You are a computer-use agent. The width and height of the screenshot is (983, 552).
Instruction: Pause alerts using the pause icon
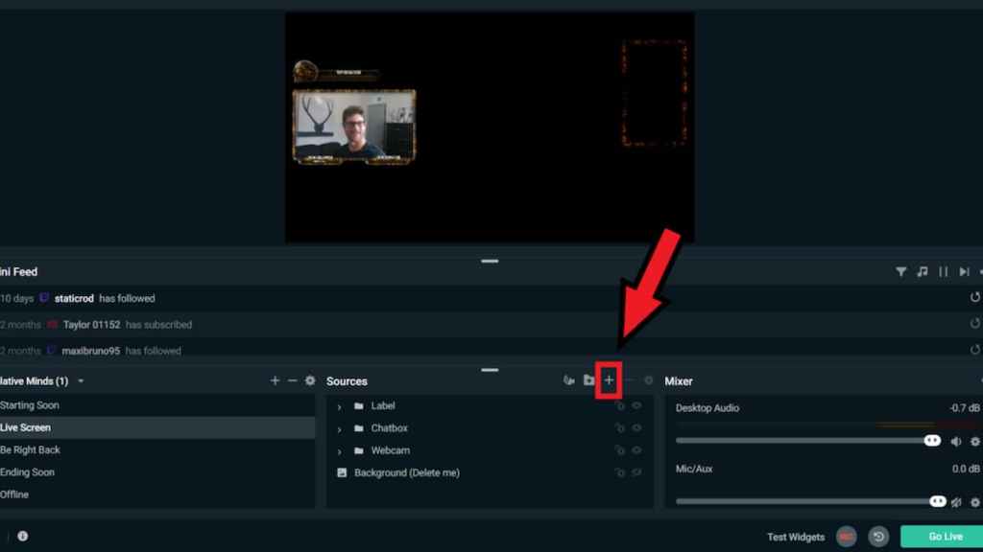pos(946,272)
